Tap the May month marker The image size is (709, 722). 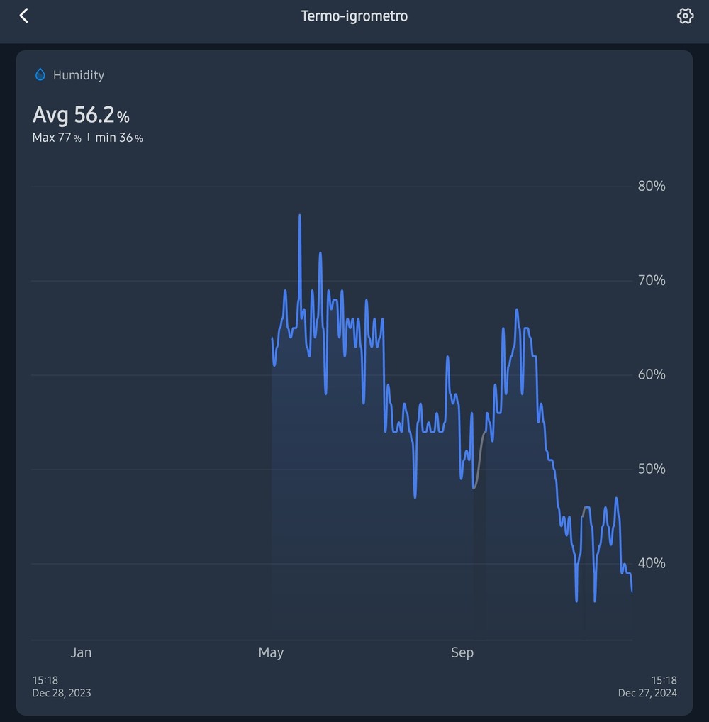point(271,652)
